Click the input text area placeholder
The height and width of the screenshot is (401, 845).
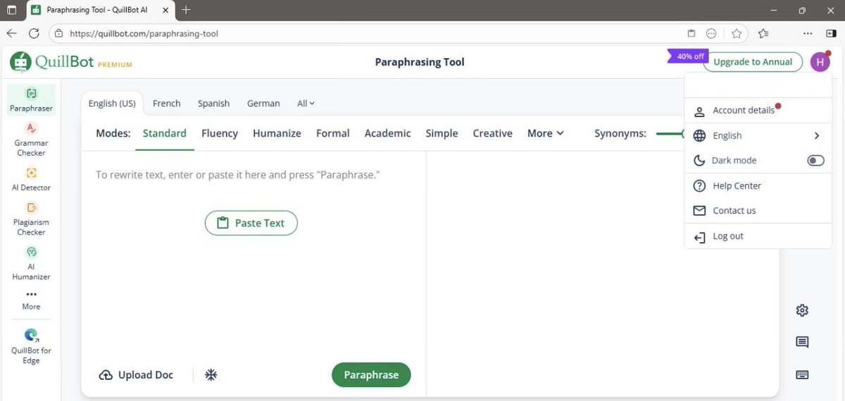coord(238,175)
